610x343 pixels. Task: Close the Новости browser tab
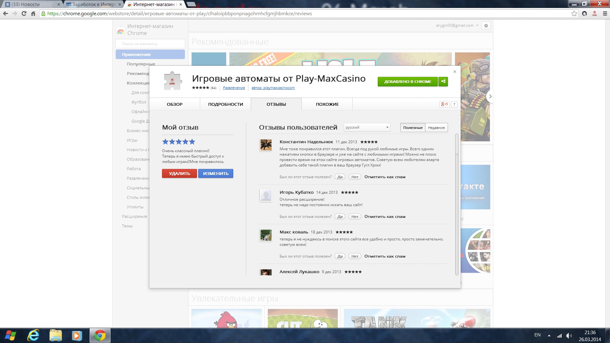pyautogui.click(x=58, y=4)
